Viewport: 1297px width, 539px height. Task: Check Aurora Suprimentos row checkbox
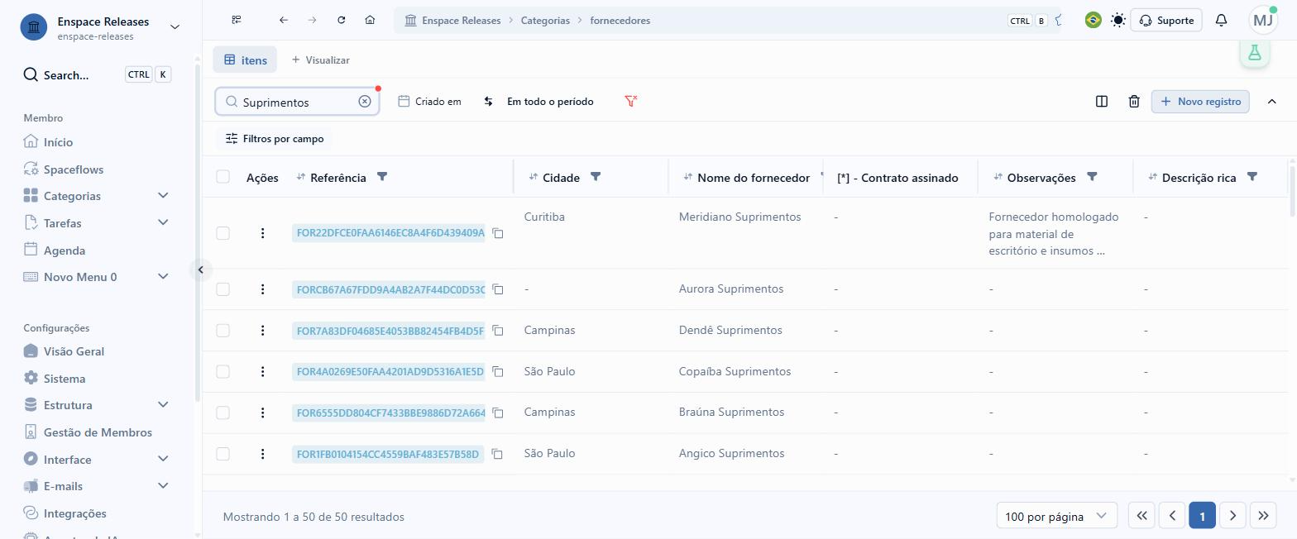pos(223,289)
